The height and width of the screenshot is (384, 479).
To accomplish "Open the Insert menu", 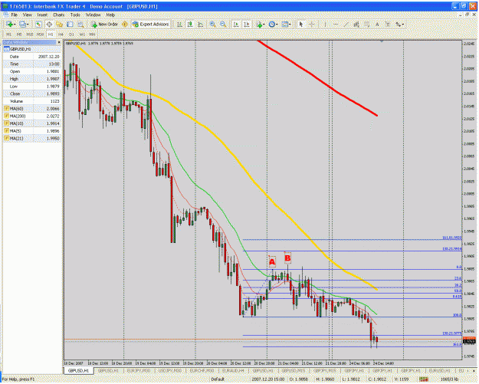I will 42,15.
